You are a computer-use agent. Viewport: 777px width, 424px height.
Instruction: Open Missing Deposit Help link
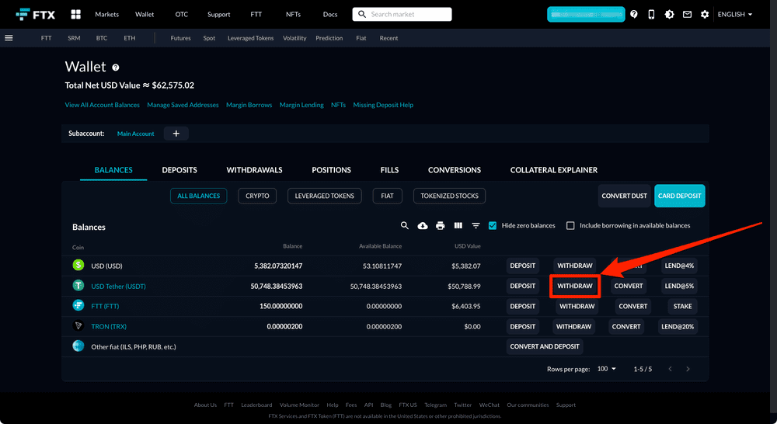coord(383,105)
